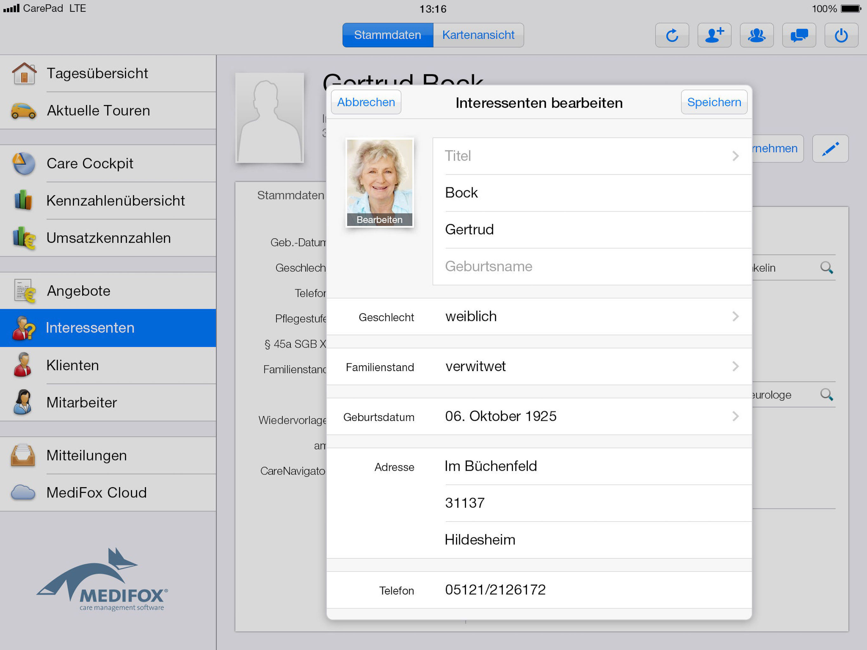Click the add person icon
This screenshot has width=867, height=650.
(x=714, y=35)
